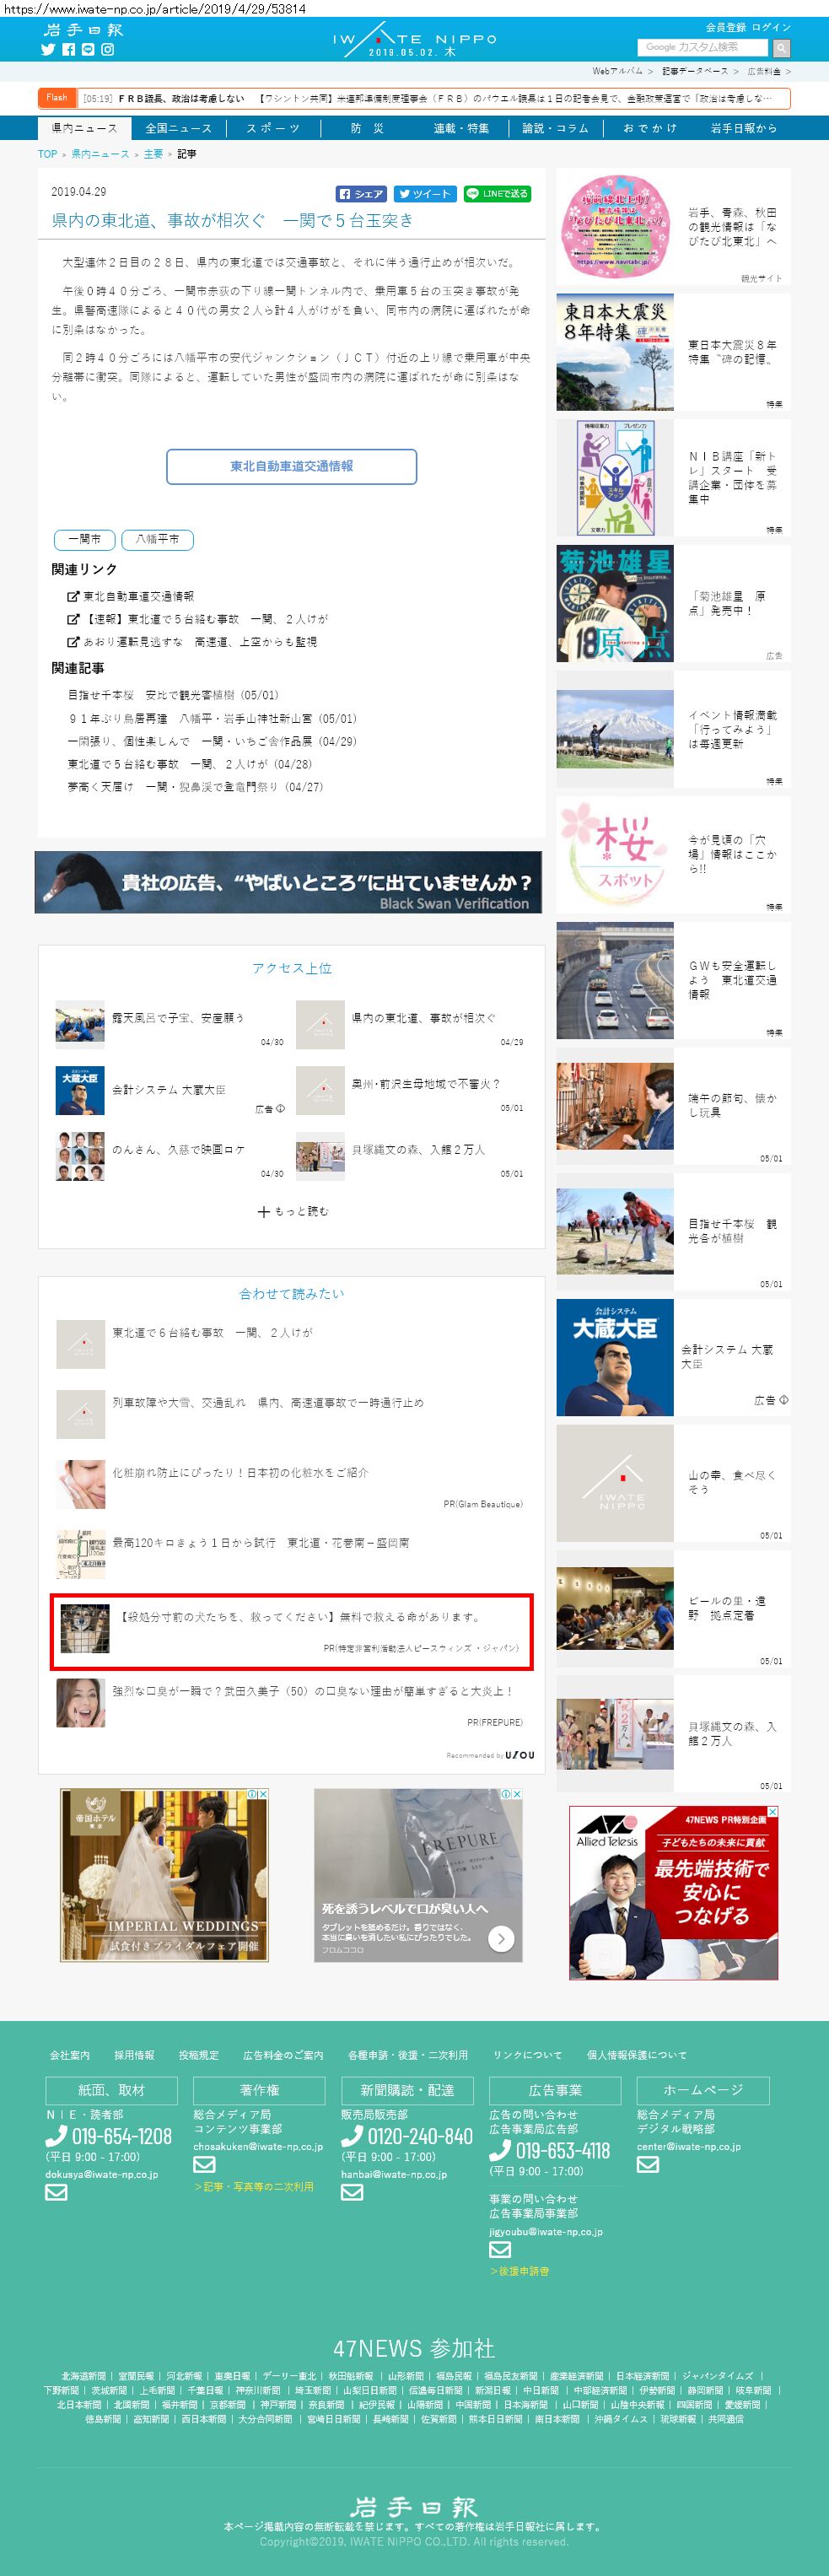Open the Instagram icon in the header

[x=107, y=49]
